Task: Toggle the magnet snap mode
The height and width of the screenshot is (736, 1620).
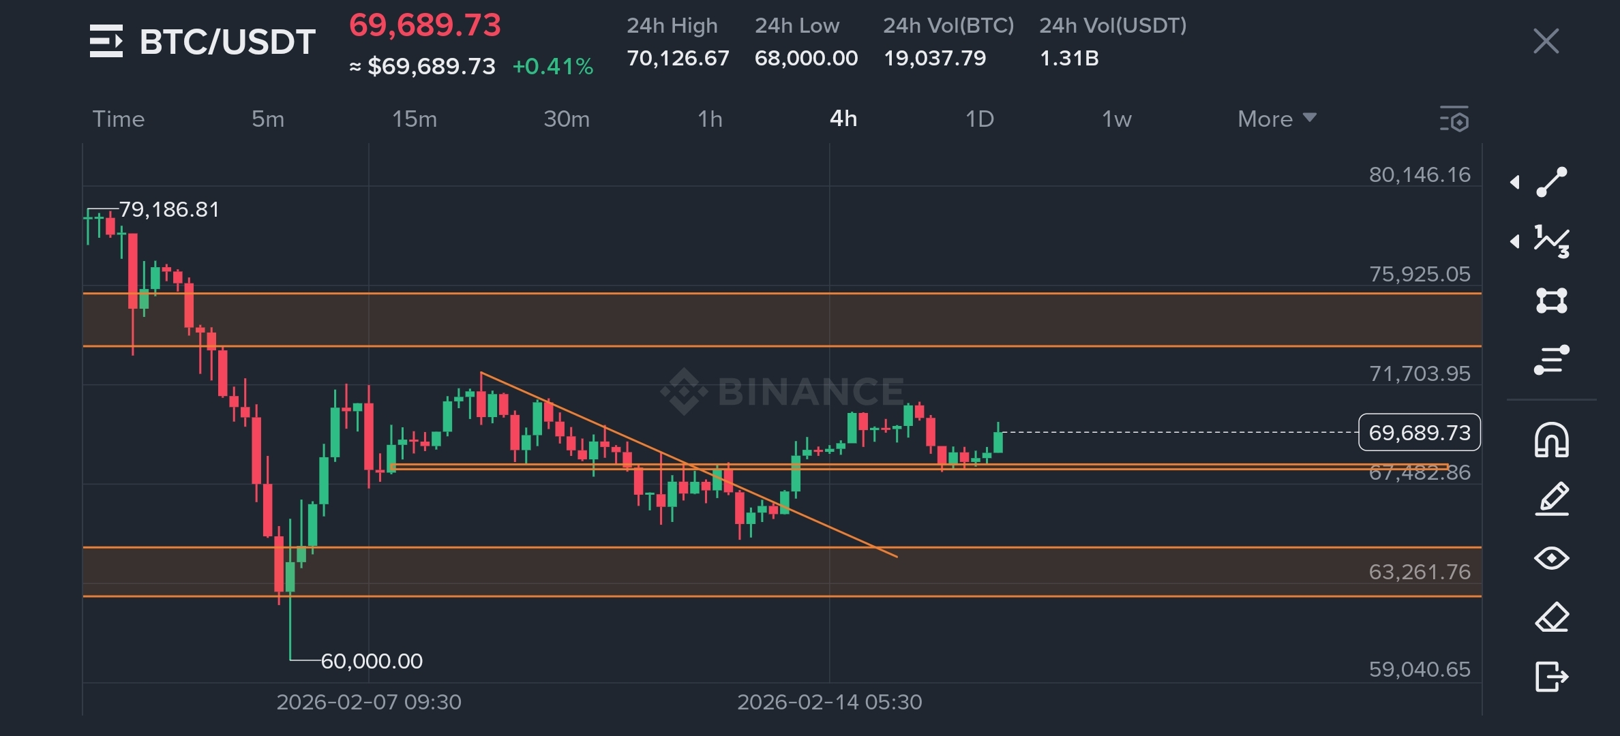Action: coord(1552,440)
